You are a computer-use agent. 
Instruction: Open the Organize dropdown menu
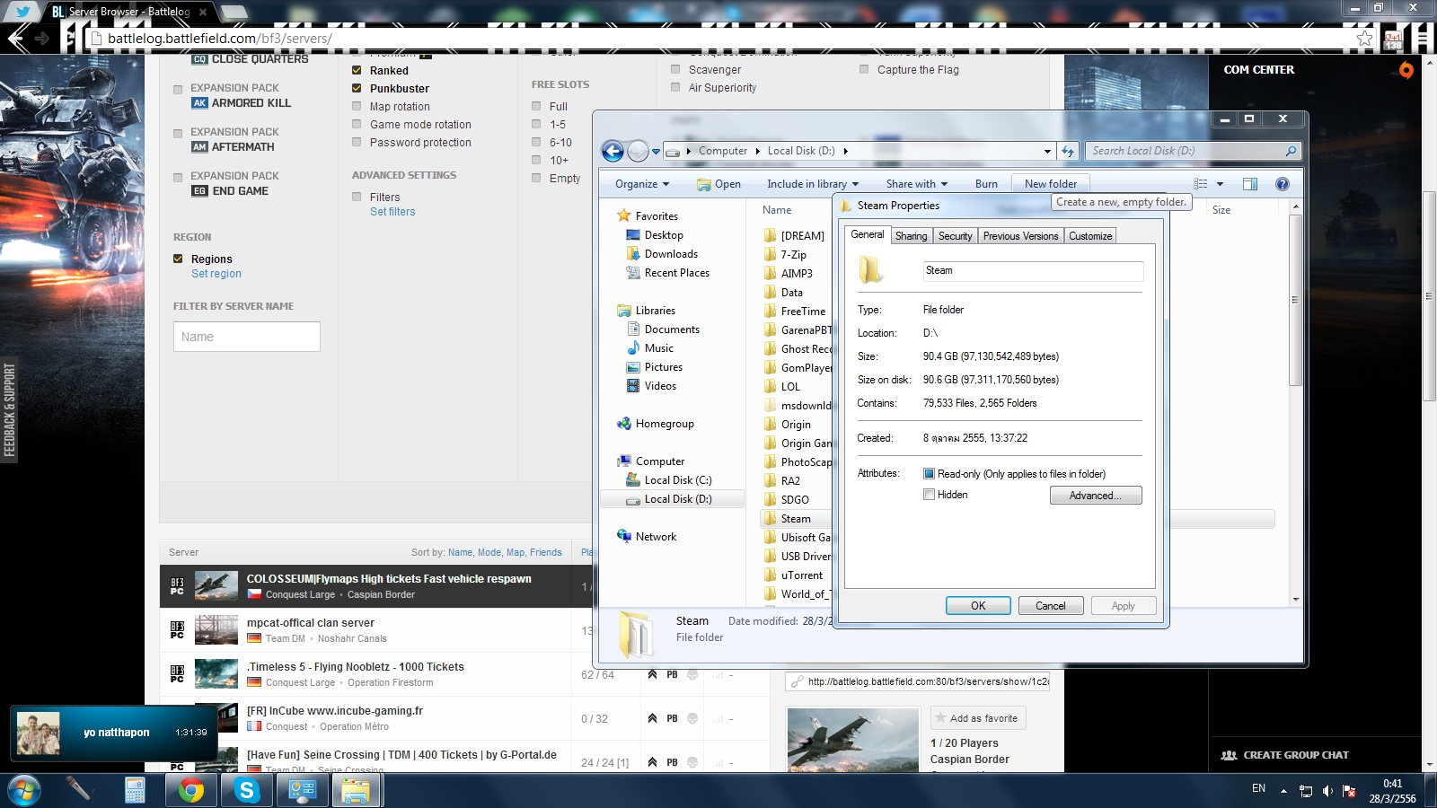point(642,184)
